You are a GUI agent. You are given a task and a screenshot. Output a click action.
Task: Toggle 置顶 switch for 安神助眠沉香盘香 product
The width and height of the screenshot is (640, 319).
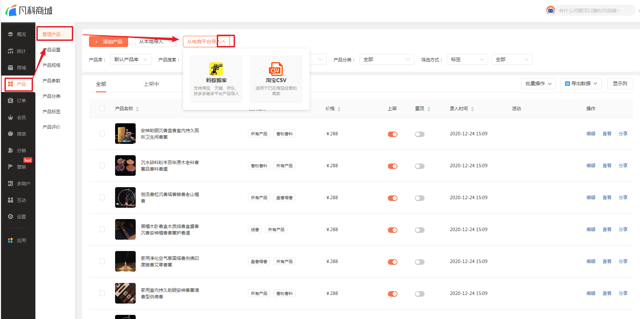420,134
